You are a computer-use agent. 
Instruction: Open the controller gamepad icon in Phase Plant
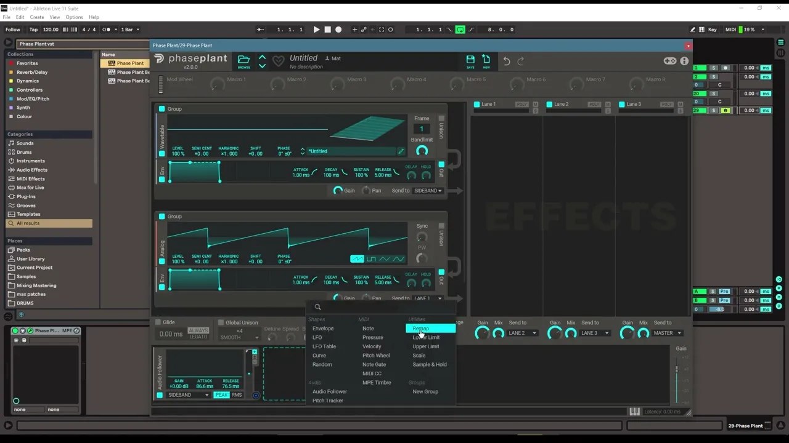click(x=669, y=61)
